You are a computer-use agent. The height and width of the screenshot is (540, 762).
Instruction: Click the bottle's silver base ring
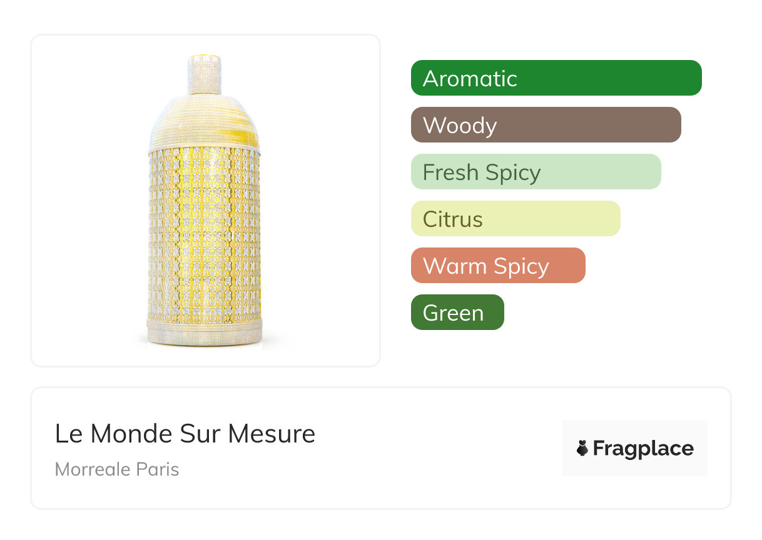click(x=205, y=332)
